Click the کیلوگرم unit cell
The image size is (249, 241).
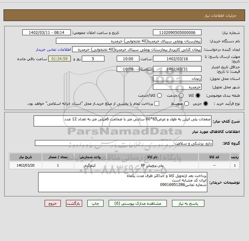pyautogui.click(x=90, y=165)
